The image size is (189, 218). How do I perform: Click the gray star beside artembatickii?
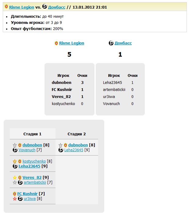15,182
